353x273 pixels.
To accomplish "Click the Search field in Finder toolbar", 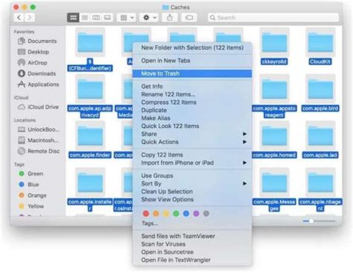I will pyautogui.click(x=273, y=18).
